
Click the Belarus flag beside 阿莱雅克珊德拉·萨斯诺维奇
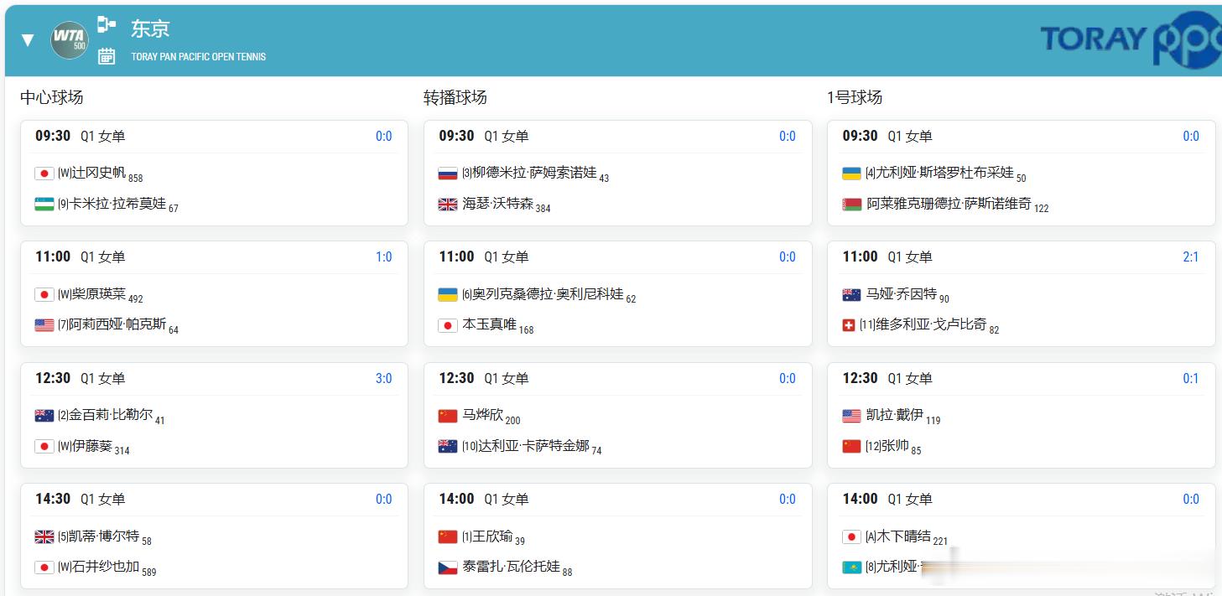pos(852,204)
